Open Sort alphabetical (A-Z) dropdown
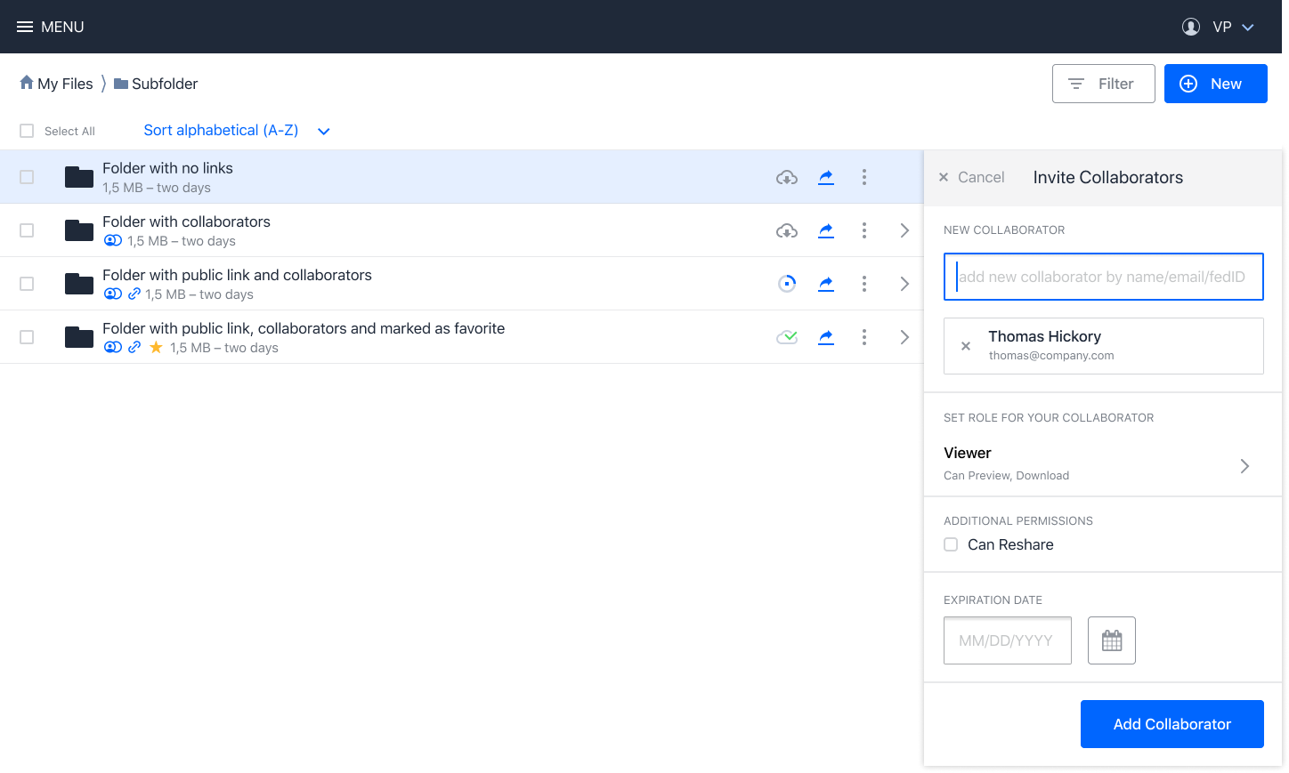 237,131
